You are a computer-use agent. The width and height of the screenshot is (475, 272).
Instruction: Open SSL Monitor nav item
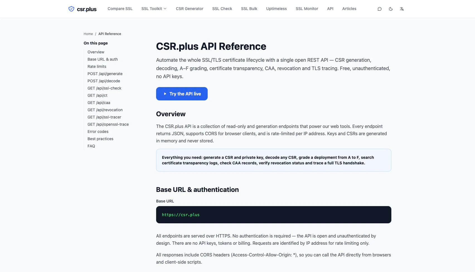click(307, 9)
